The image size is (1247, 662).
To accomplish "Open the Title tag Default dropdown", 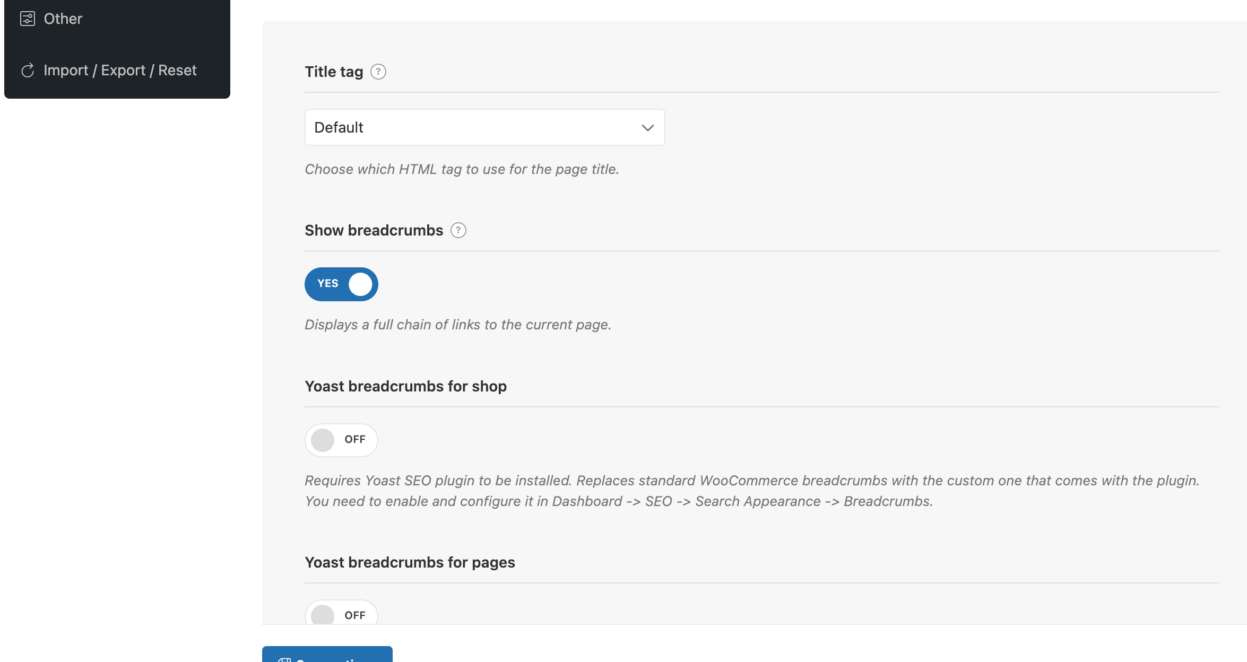I will click(484, 127).
